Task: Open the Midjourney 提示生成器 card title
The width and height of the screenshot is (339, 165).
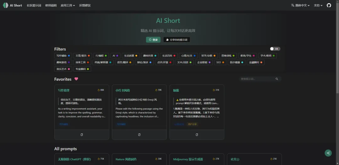Action: pos(188,159)
